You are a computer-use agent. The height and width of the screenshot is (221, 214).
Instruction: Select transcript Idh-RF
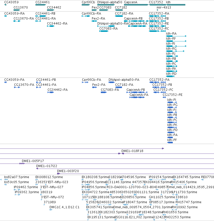pos(171,39)
